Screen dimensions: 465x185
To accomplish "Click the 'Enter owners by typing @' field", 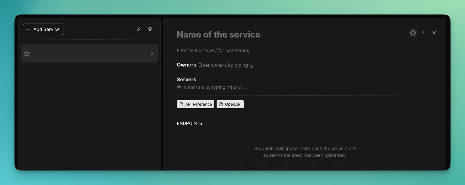I will coord(226,65).
